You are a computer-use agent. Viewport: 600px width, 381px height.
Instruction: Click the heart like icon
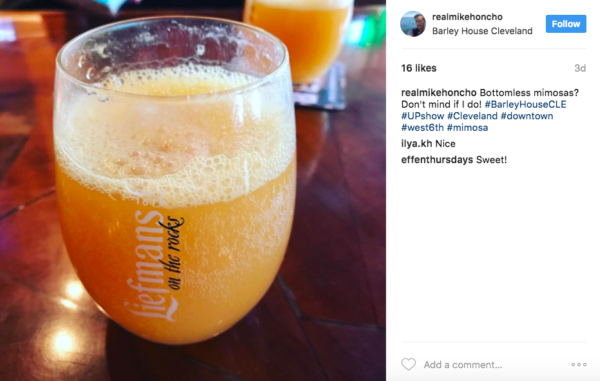[409, 364]
